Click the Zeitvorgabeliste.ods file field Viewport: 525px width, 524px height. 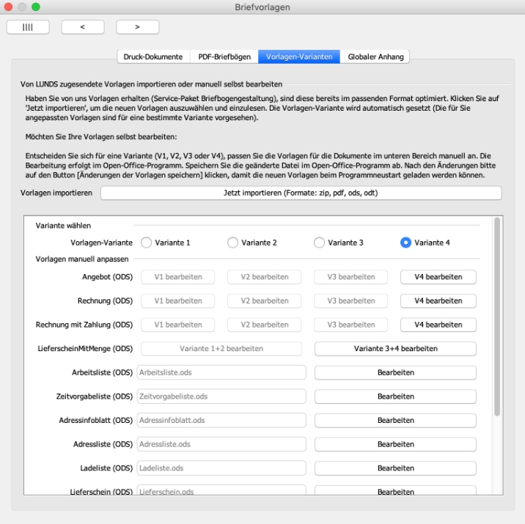click(221, 396)
